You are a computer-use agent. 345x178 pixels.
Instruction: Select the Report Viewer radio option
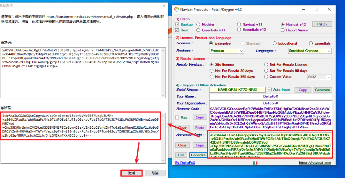click(282, 30)
